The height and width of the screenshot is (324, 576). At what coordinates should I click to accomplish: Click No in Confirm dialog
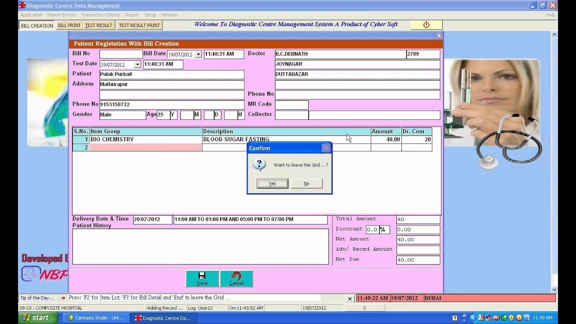tap(306, 184)
